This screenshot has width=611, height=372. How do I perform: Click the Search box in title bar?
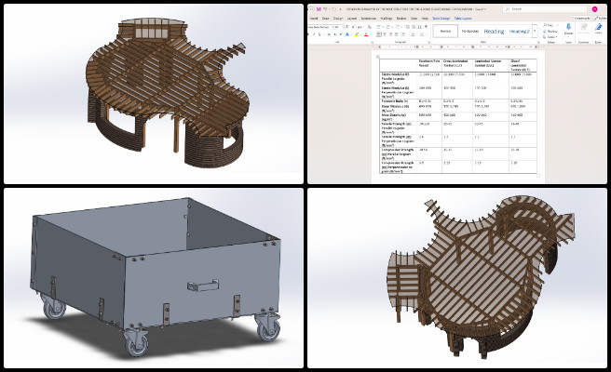coord(544,8)
